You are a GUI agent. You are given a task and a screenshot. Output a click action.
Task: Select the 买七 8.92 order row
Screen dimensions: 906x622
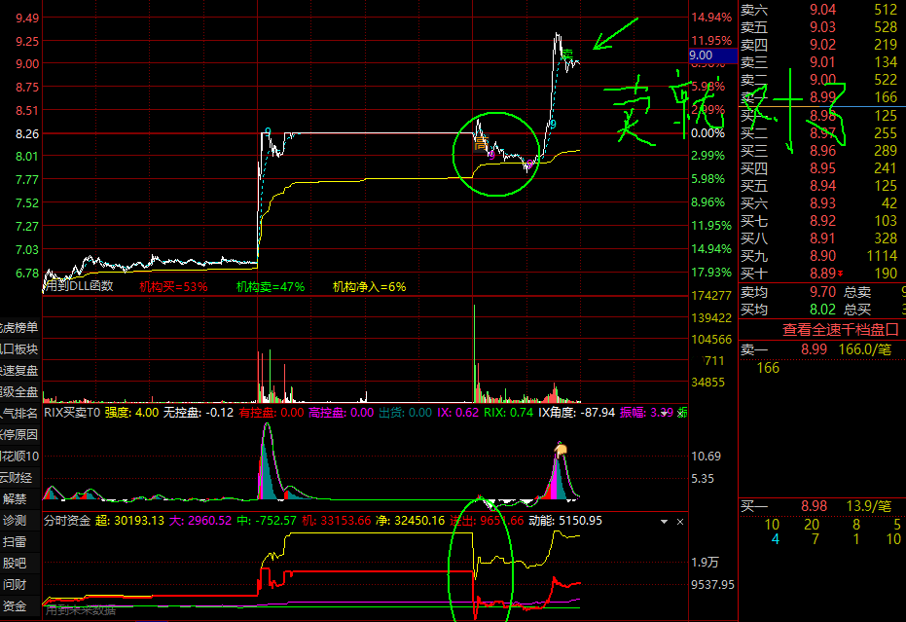click(822, 221)
